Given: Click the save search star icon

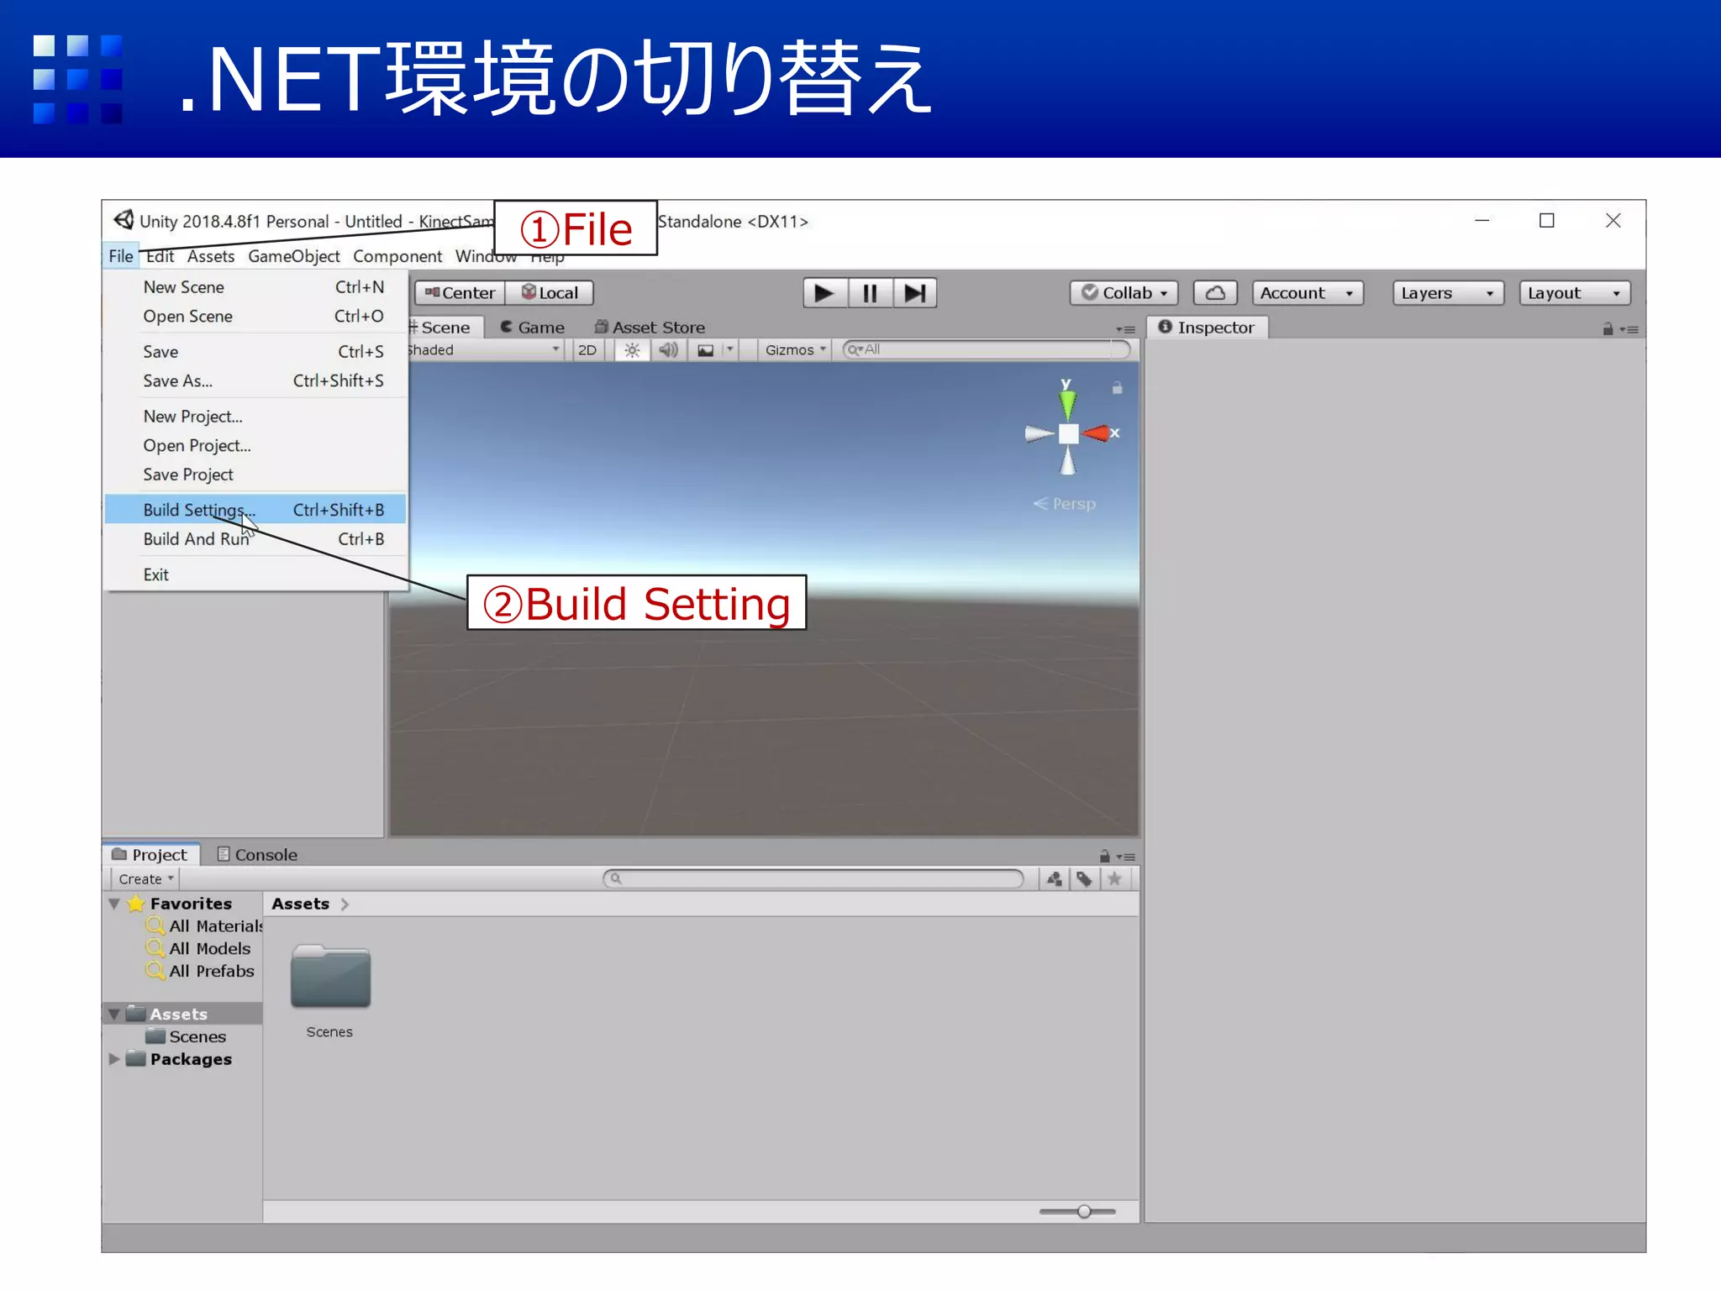Looking at the screenshot, I should (x=1114, y=879).
